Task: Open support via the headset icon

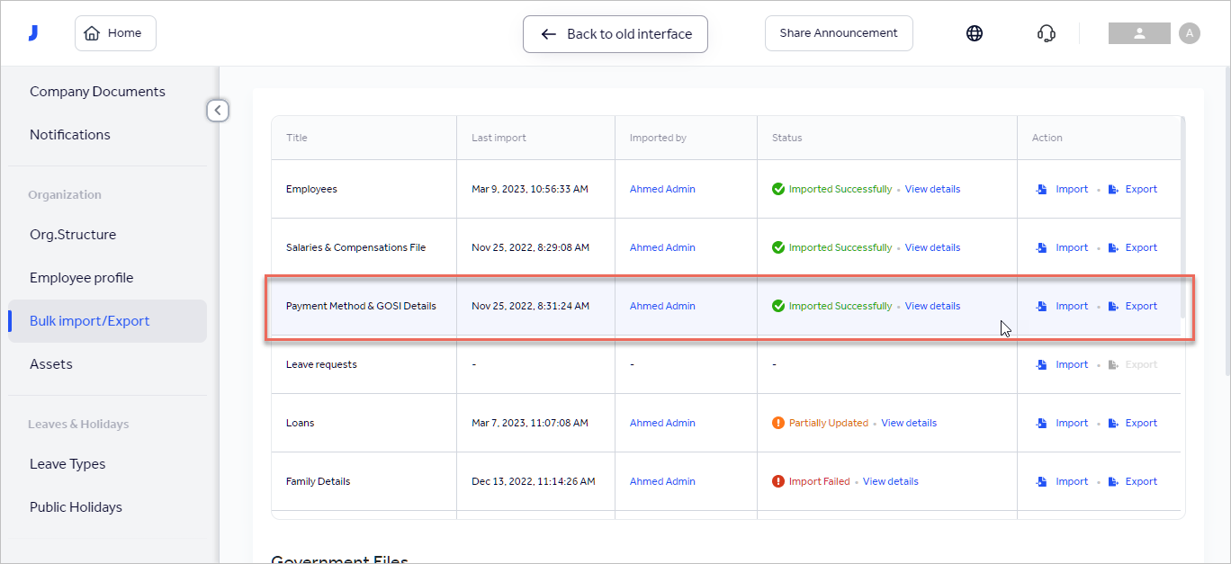Action: [x=1046, y=32]
